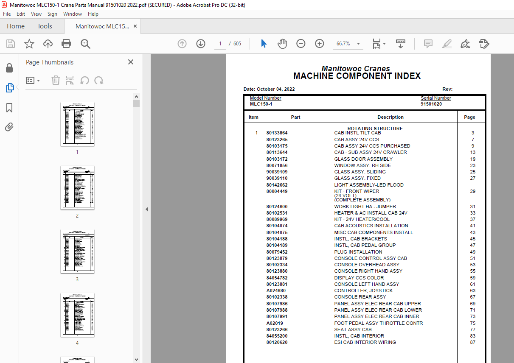Image resolution: width=514 pixels, height=363 pixels.
Task: Open the Attachments paperclip icon
Action: pyautogui.click(x=9, y=127)
